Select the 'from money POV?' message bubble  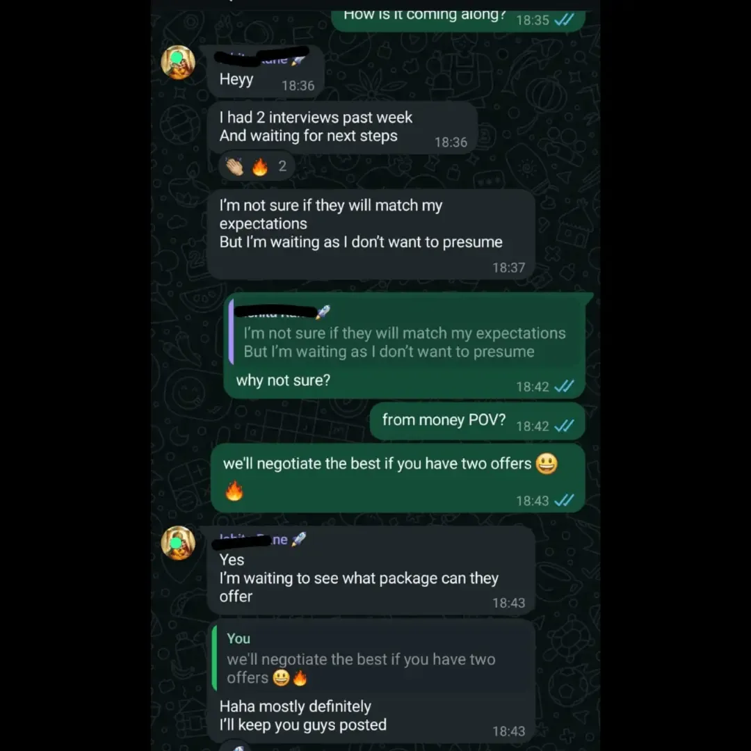[477, 421]
